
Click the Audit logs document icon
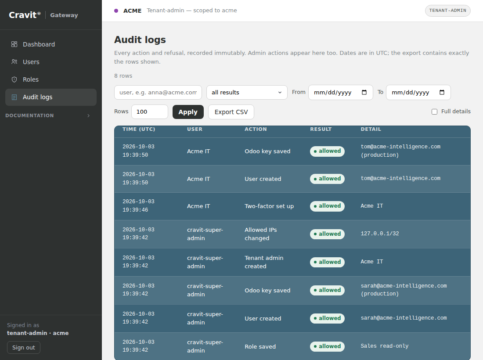pyautogui.click(x=14, y=97)
